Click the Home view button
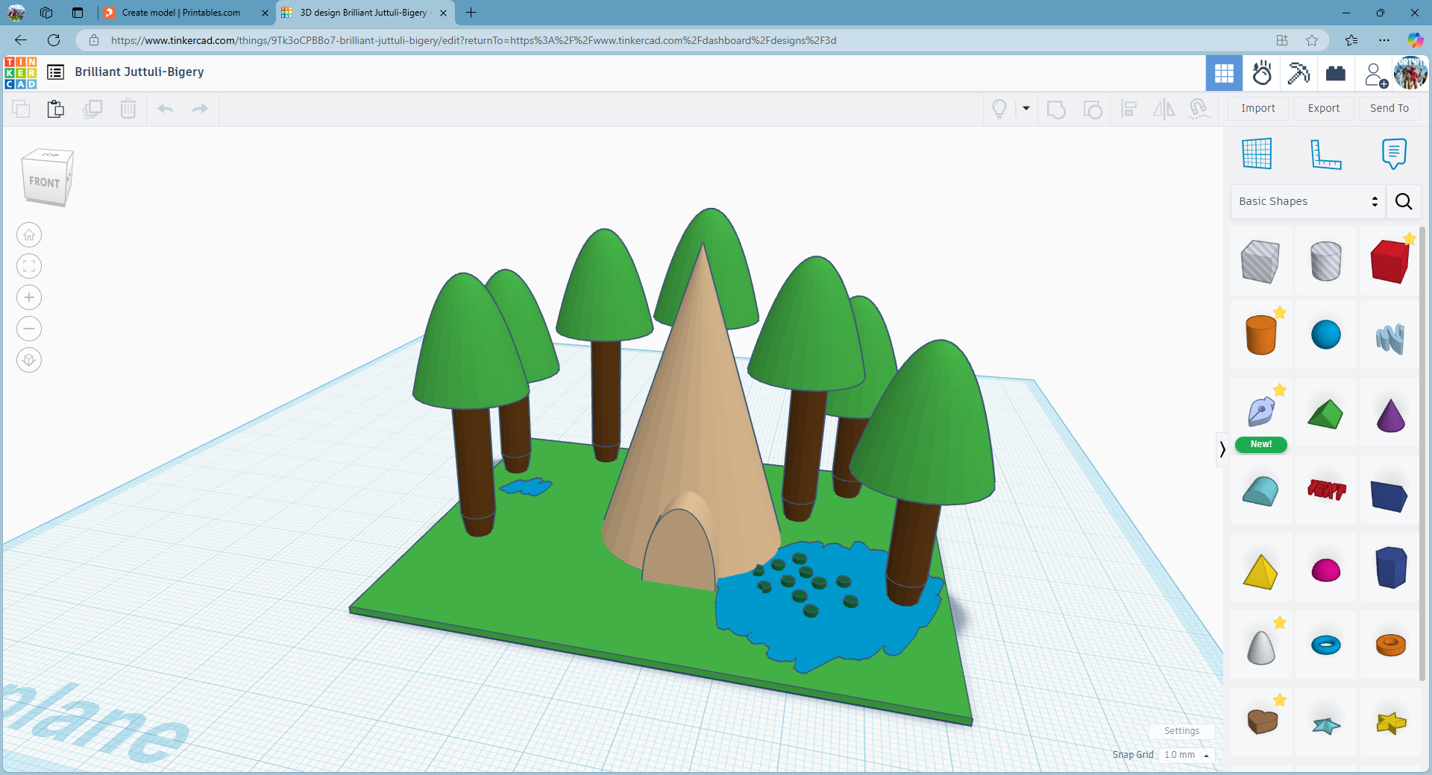The height and width of the screenshot is (775, 1432). tap(29, 235)
